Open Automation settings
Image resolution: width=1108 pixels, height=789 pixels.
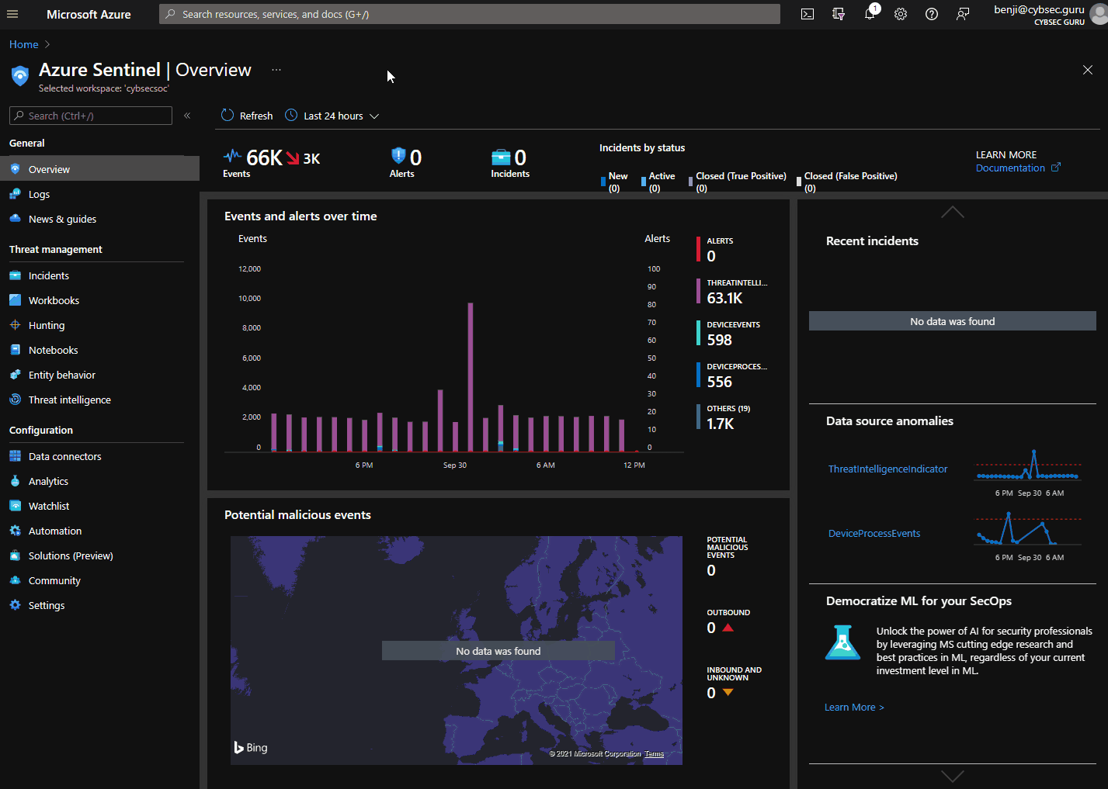[x=54, y=531]
